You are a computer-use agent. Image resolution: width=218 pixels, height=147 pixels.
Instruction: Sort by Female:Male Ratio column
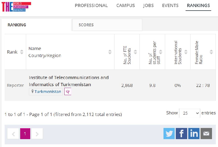click(x=211, y=52)
